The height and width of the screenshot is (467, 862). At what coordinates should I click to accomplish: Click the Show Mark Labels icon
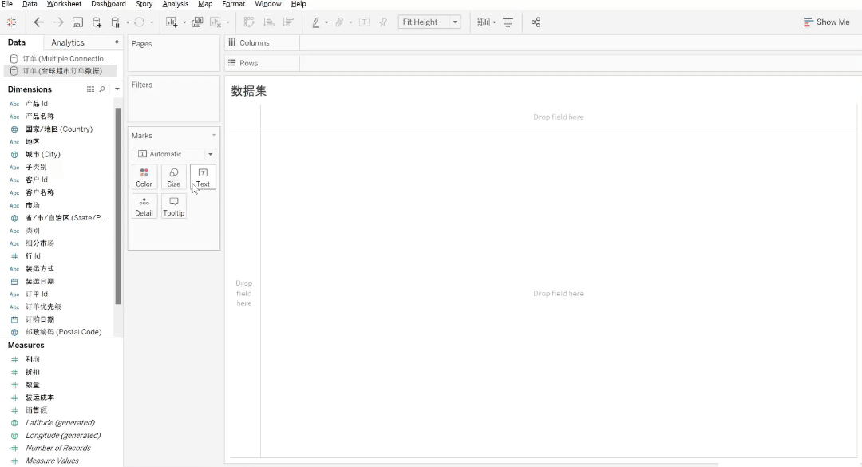pyautogui.click(x=364, y=22)
